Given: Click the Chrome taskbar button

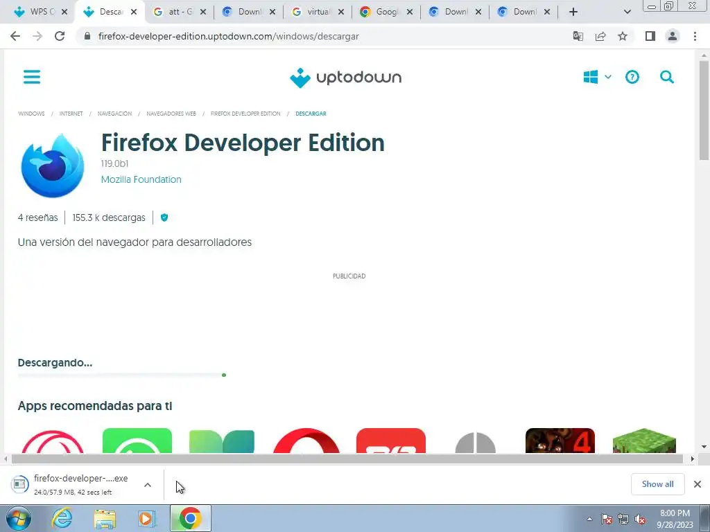Looking at the screenshot, I should 190,518.
